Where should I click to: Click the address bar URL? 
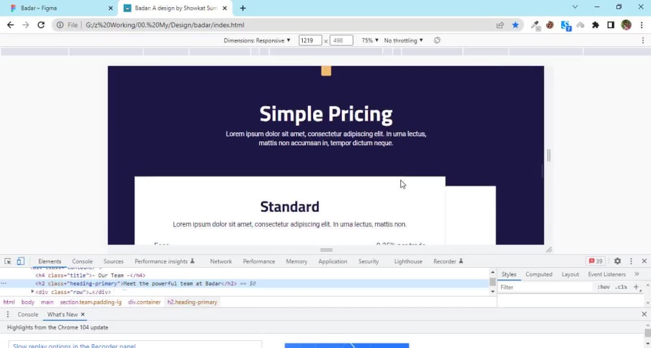[x=165, y=25]
